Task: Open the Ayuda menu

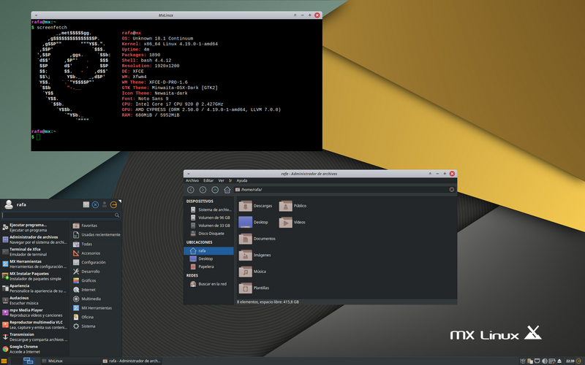Action: pos(242,180)
